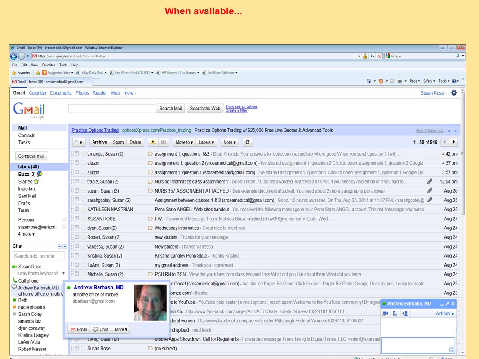
Task: Check the SUSAN ROSE FW message box
Action: [77, 219]
